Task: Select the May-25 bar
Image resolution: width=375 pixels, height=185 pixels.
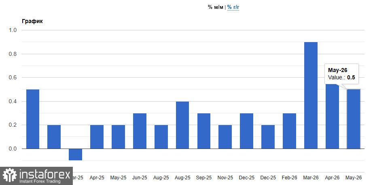Action: [x=119, y=137]
